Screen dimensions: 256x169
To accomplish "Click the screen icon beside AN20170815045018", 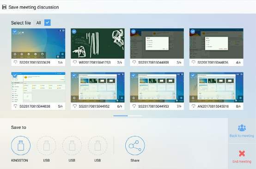I will [193, 106].
